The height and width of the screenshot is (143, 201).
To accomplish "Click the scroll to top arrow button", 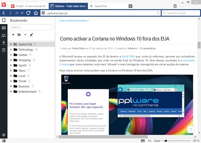I will 191,129.
